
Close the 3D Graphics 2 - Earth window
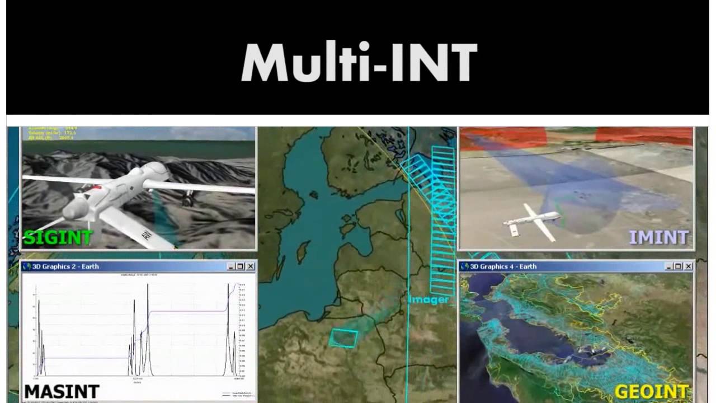tap(251, 266)
